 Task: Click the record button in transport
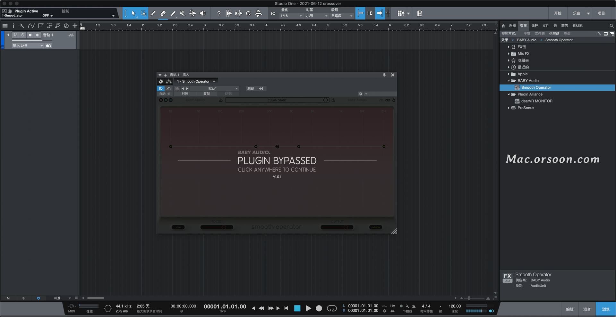(x=319, y=308)
